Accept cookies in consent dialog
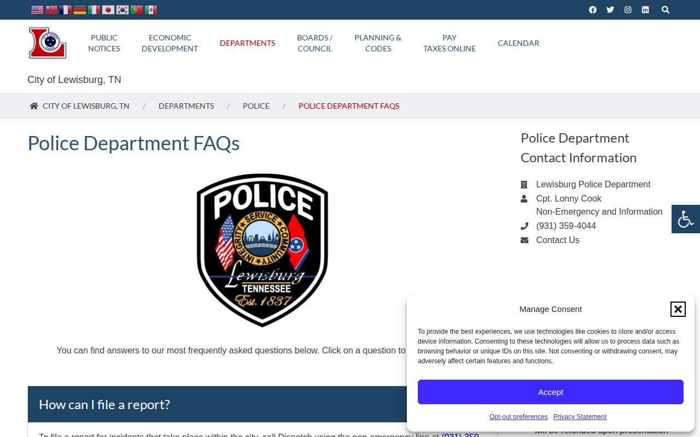The image size is (700, 437). tap(551, 392)
